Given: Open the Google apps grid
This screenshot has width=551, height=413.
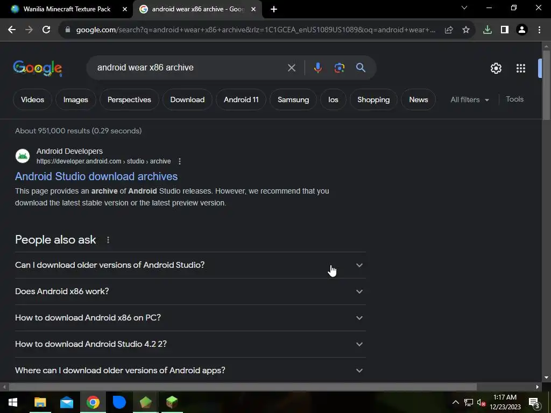Looking at the screenshot, I should pyautogui.click(x=521, y=68).
